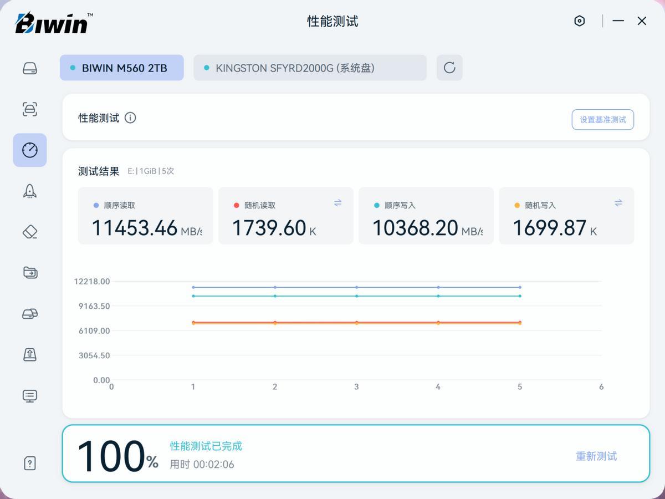The height and width of the screenshot is (499, 665).
Task: Click the 100% progress indicator
Action: click(x=117, y=456)
